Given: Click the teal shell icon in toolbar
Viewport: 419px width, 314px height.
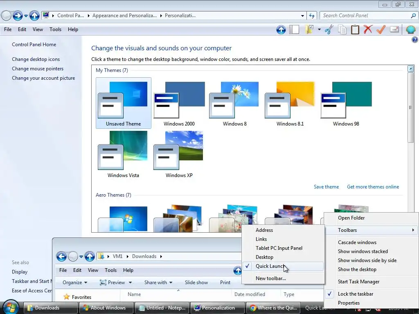Looking at the screenshot, I should tap(410, 29).
